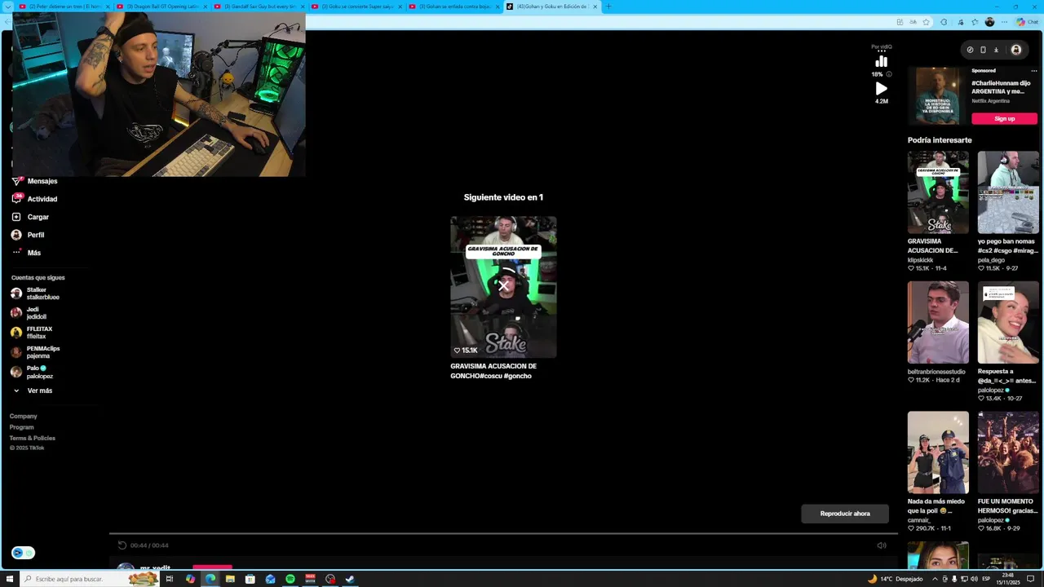Open followed account Jedi jedidoll
The height and width of the screenshot is (587, 1044).
point(29,313)
